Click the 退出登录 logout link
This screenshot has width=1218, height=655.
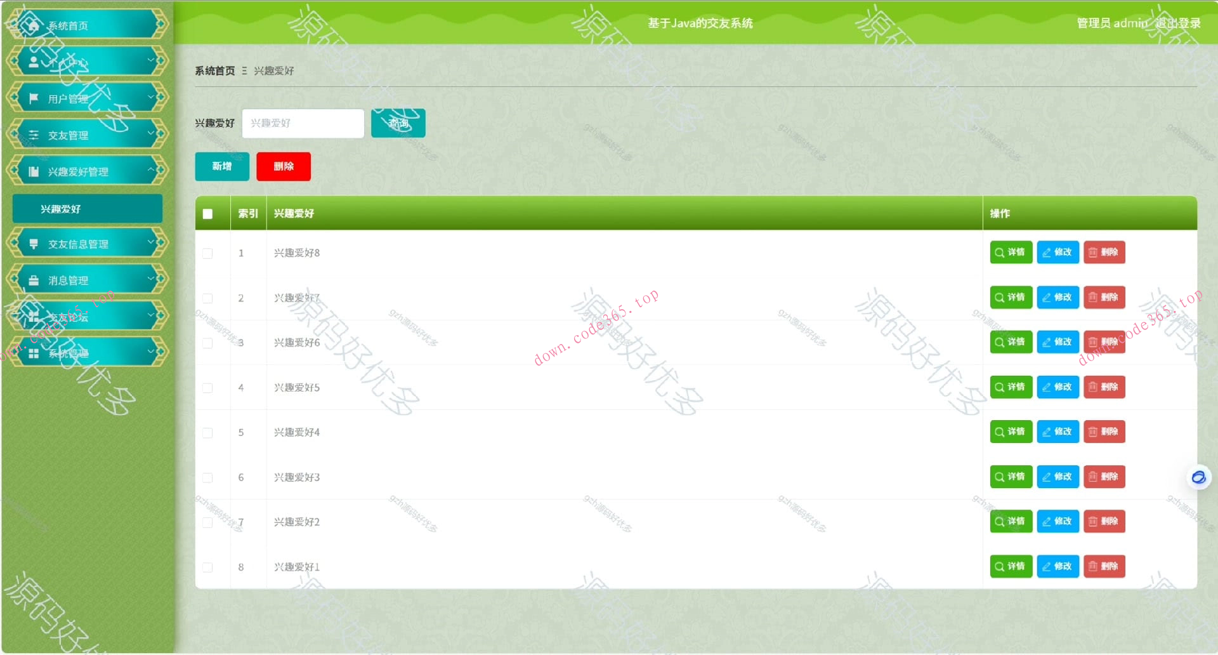[x=1177, y=23]
